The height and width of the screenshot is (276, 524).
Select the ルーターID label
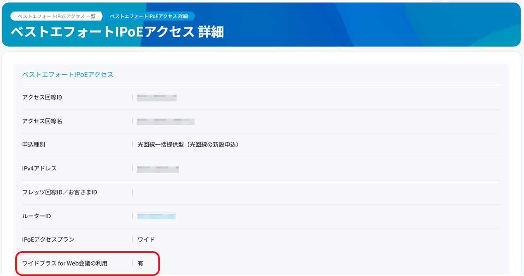36,216
